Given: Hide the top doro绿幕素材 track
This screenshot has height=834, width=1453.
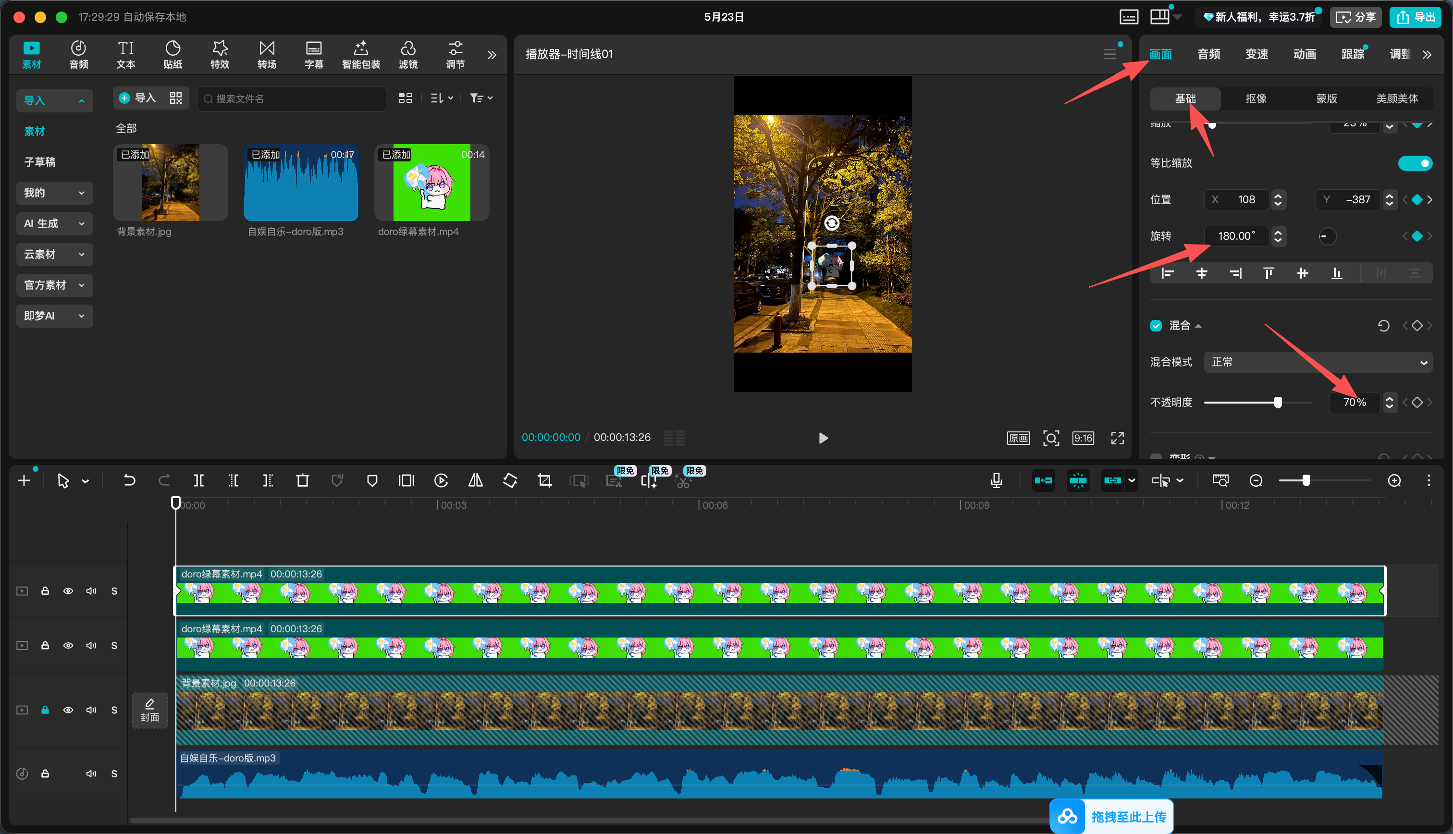Looking at the screenshot, I should point(68,591).
